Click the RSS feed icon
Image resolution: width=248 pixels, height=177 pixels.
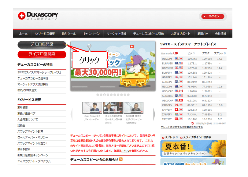click(121, 159)
